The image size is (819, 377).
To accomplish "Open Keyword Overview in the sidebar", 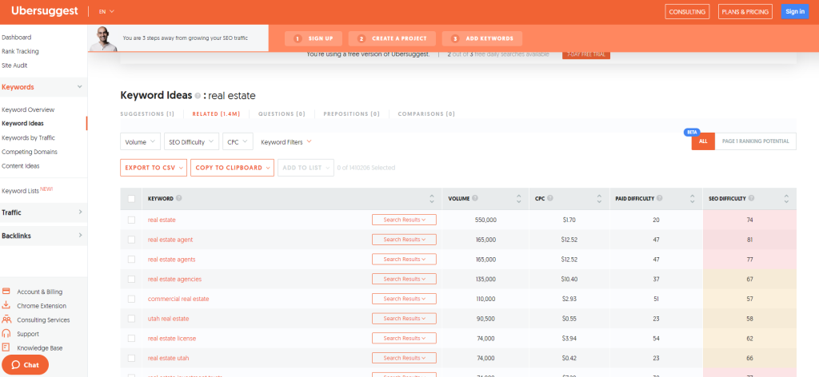I will click(28, 109).
